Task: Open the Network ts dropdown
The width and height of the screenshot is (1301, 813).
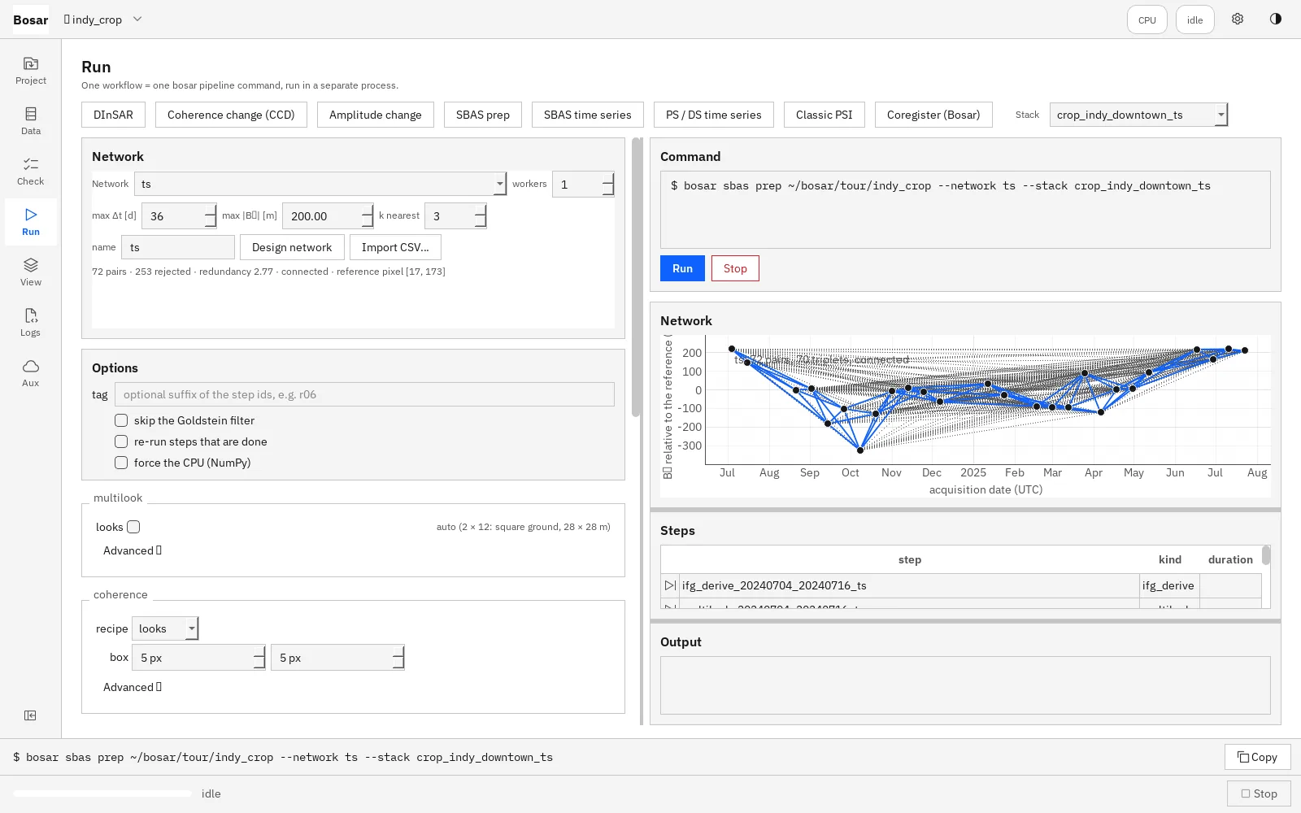Action: pos(320,184)
